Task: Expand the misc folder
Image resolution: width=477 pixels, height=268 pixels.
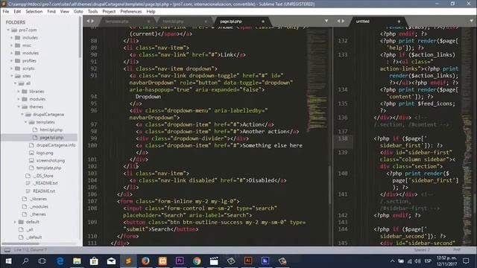Action: tap(12, 45)
